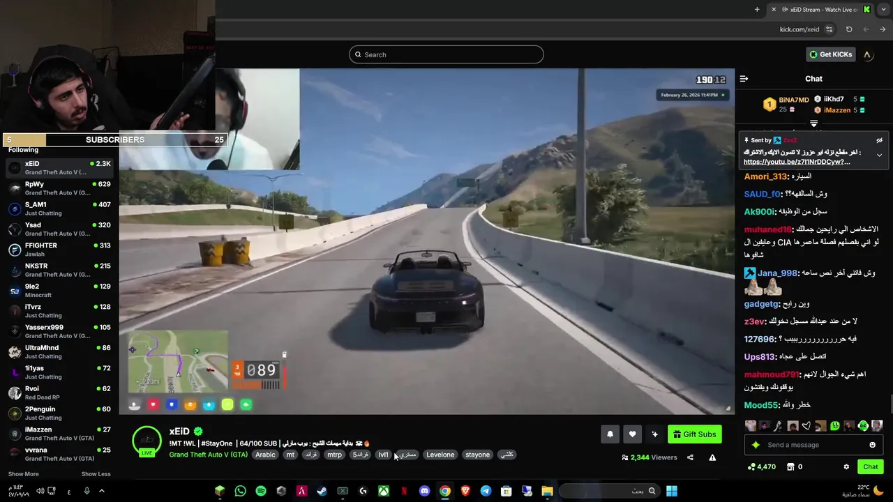Open the Grand Theft Auto V category link
Image resolution: width=893 pixels, height=502 pixels.
pos(209,455)
